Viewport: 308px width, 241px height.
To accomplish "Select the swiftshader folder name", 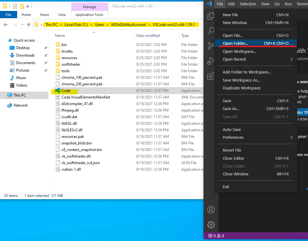I will [x=71, y=64].
